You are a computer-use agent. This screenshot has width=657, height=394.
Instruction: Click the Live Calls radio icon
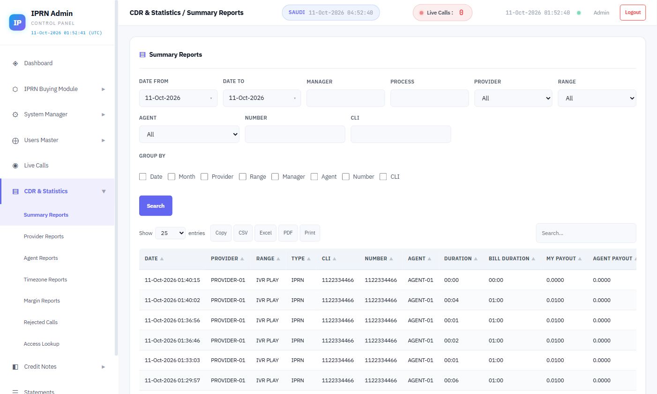15,166
